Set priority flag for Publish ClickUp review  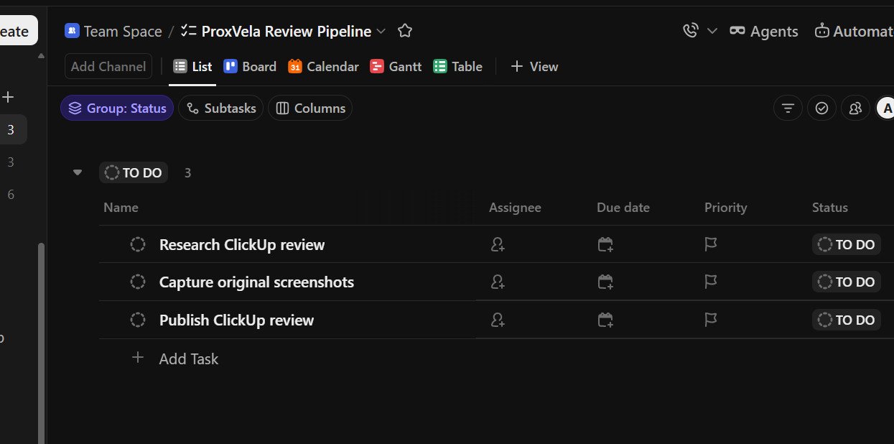[x=711, y=320]
